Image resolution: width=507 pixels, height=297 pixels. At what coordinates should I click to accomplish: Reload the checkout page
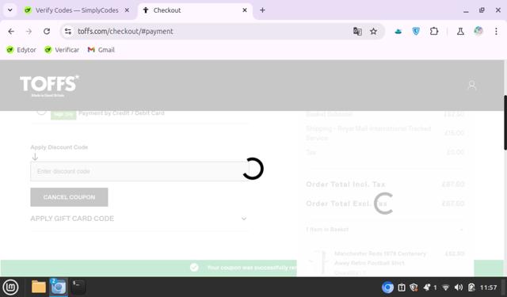47,32
